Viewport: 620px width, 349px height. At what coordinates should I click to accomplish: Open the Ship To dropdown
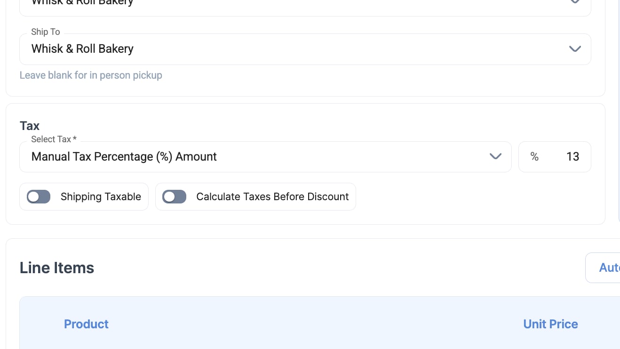(x=305, y=49)
